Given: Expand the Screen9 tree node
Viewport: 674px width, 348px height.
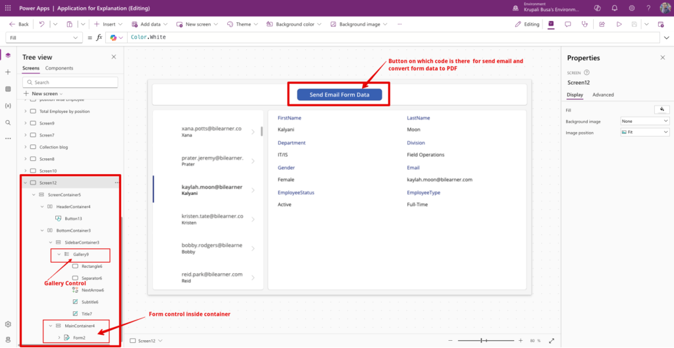Looking at the screenshot, I should pos(25,123).
